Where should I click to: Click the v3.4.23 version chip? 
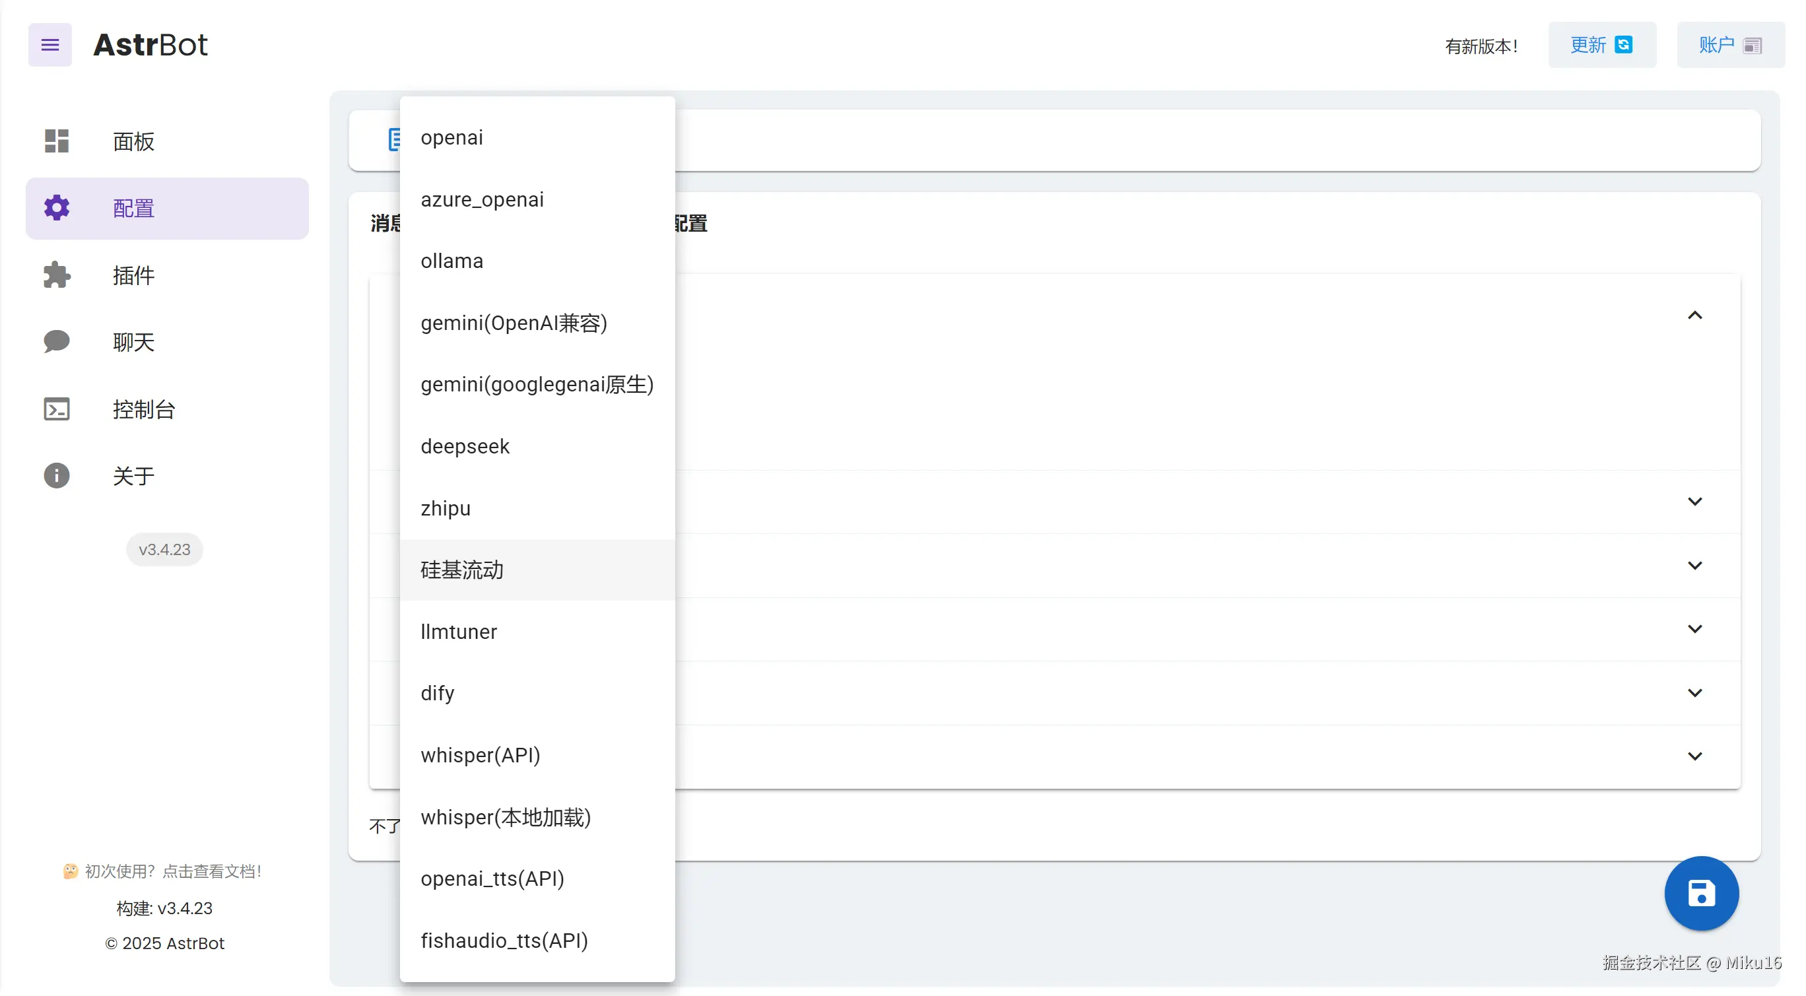165,550
